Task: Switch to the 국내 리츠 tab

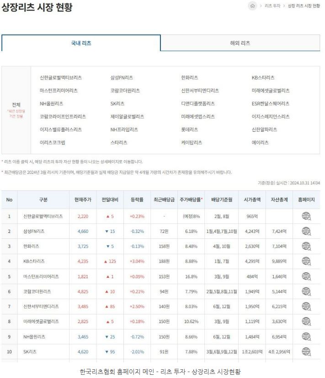Action: 81,43
